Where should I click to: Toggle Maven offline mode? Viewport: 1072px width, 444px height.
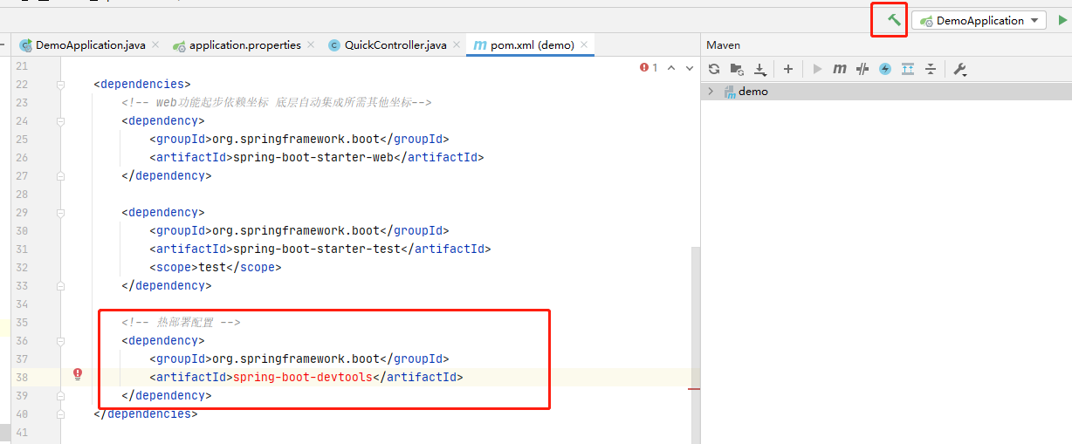(x=862, y=69)
